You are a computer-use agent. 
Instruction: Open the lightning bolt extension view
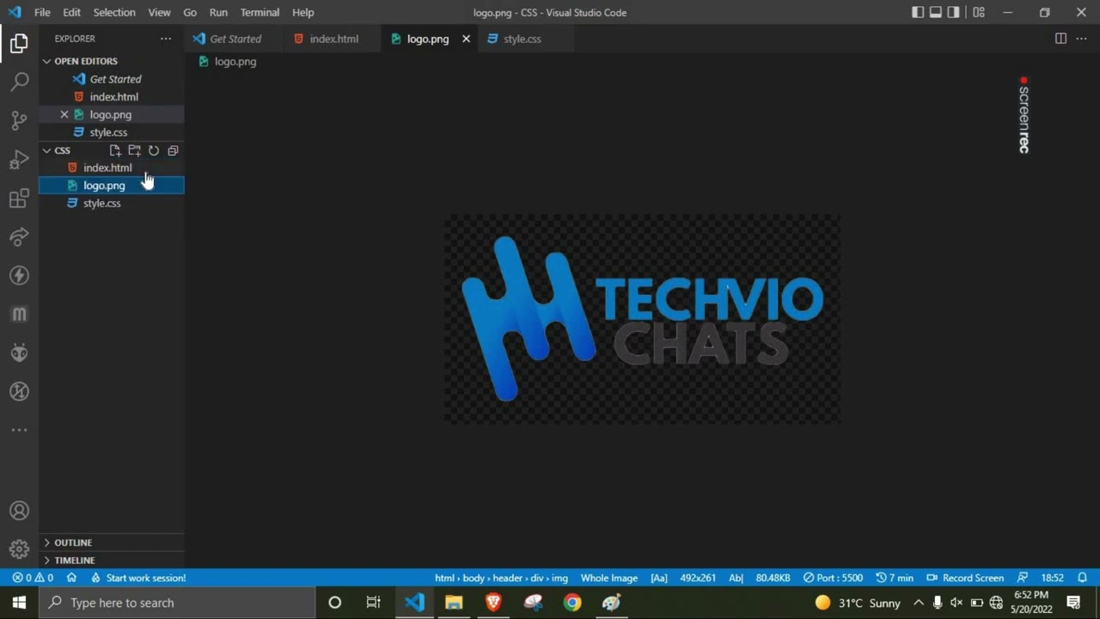tap(19, 275)
